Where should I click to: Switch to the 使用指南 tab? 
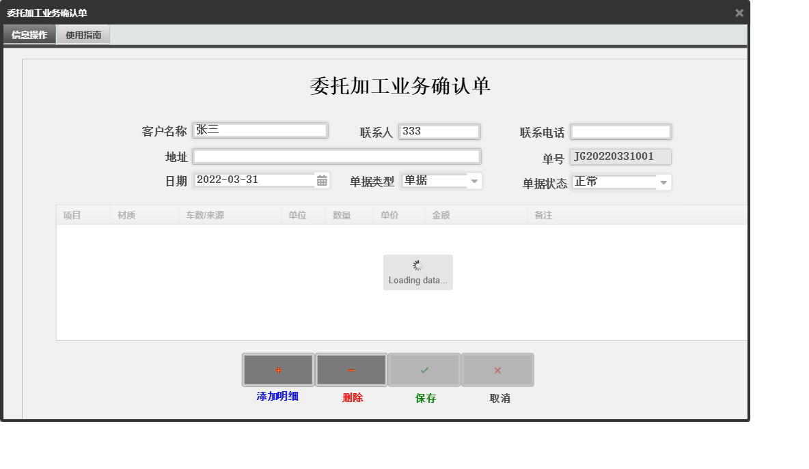83,33
